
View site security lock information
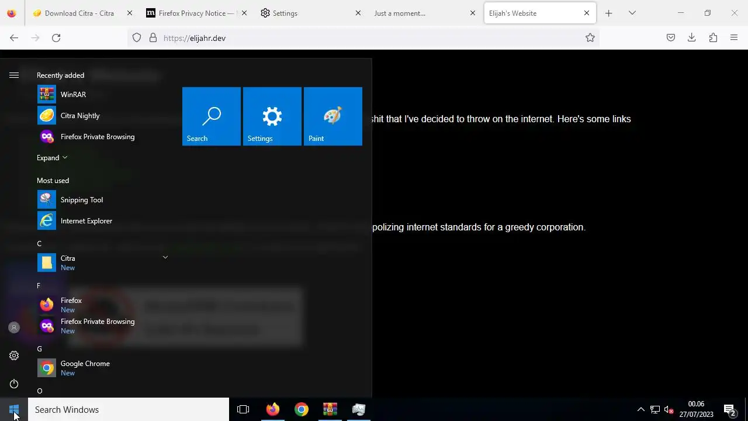tap(153, 38)
